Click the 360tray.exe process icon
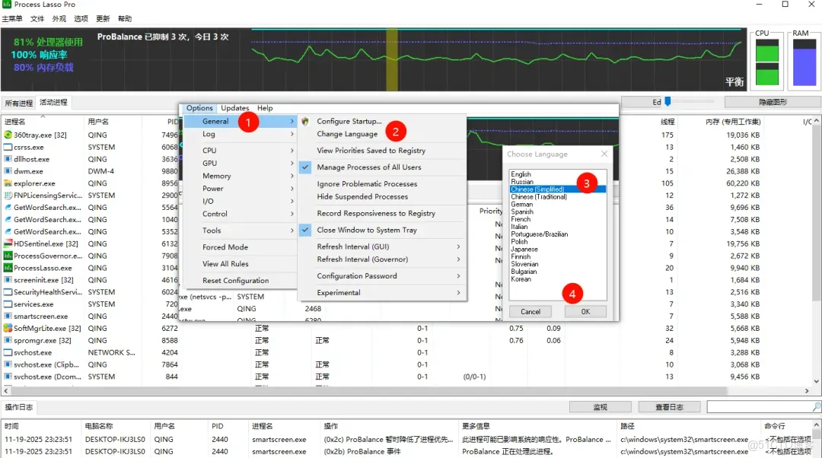 8,135
